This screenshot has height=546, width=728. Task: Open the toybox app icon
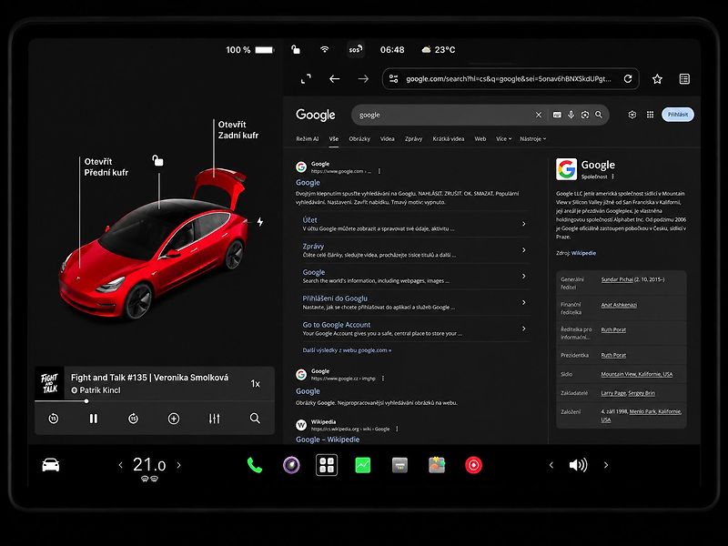tap(437, 465)
